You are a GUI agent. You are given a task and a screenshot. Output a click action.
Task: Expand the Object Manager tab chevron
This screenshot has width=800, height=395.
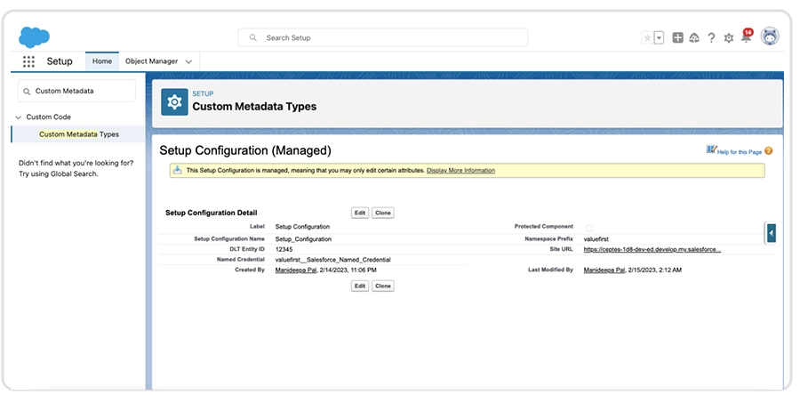click(188, 61)
